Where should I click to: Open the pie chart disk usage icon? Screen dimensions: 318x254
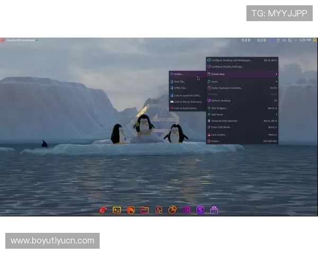click(x=172, y=210)
